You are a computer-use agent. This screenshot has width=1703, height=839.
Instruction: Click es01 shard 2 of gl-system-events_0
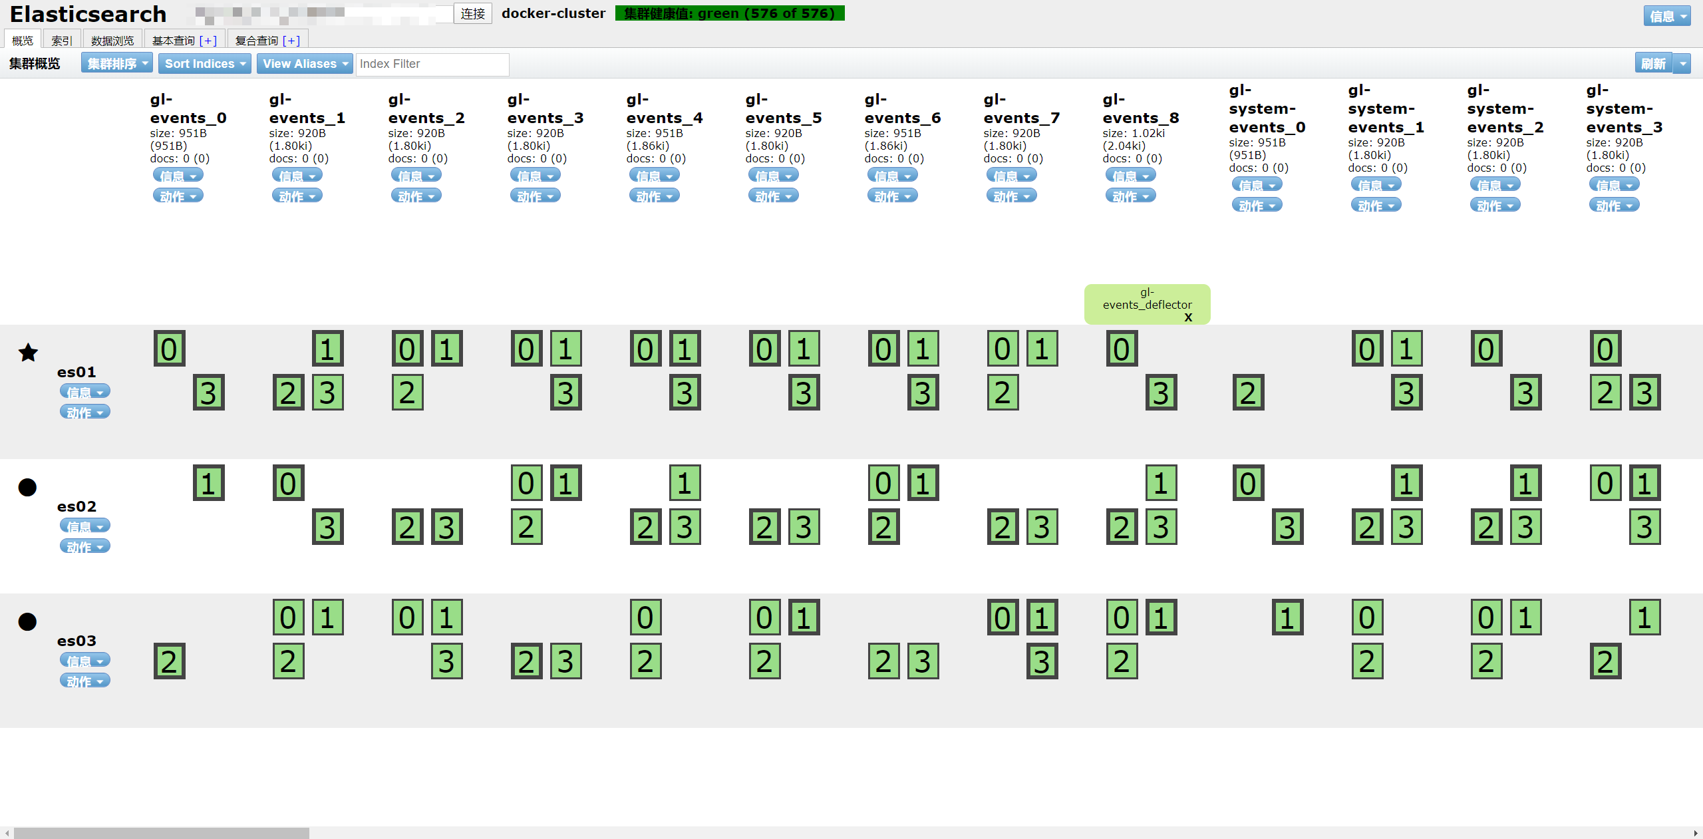coord(1247,393)
